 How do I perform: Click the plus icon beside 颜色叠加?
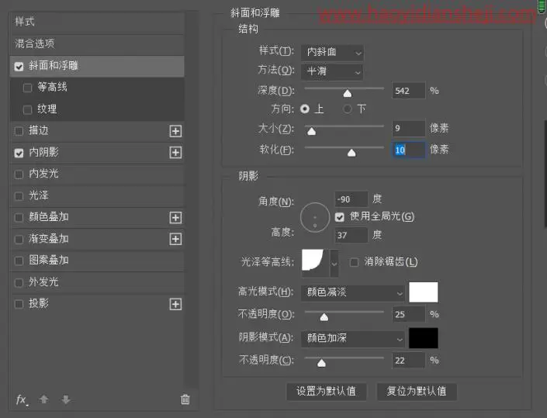pyautogui.click(x=175, y=218)
